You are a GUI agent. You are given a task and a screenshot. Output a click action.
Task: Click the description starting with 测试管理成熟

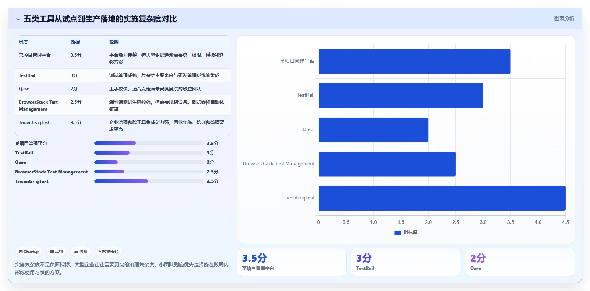coord(164,75)
